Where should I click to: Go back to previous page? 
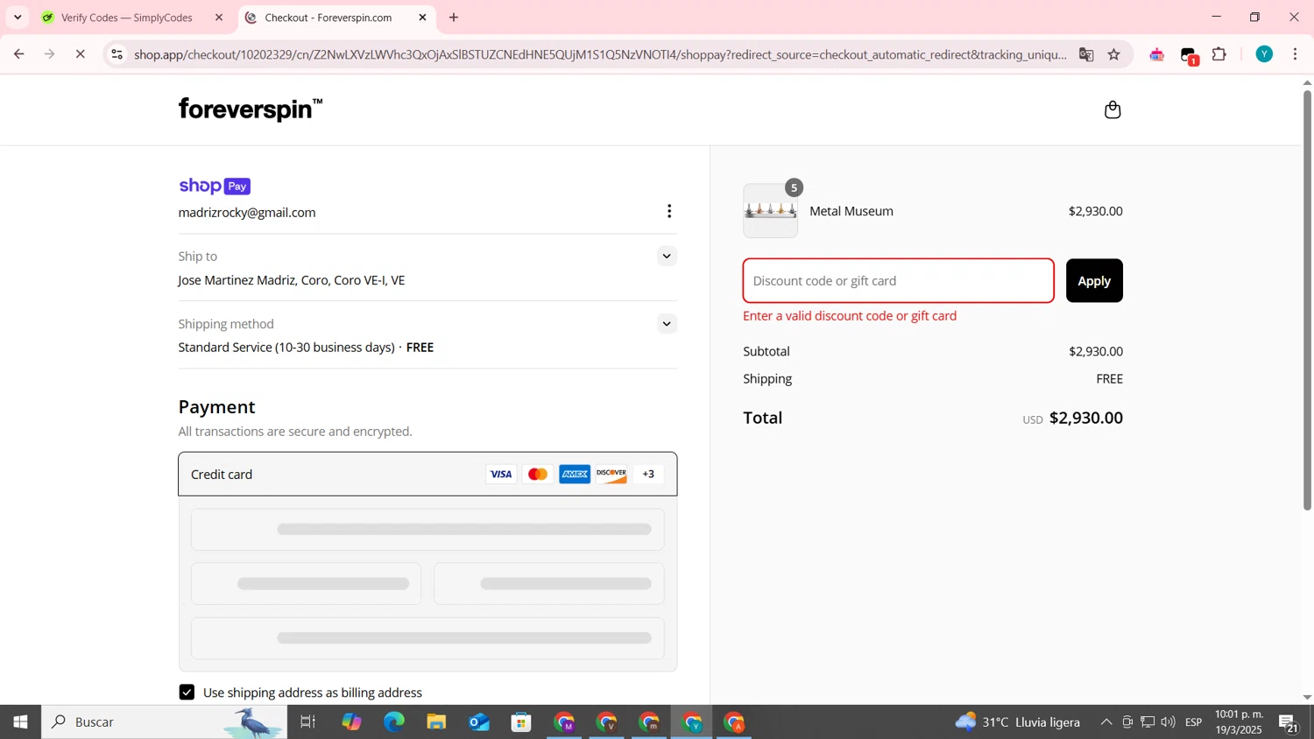(18, 54)
